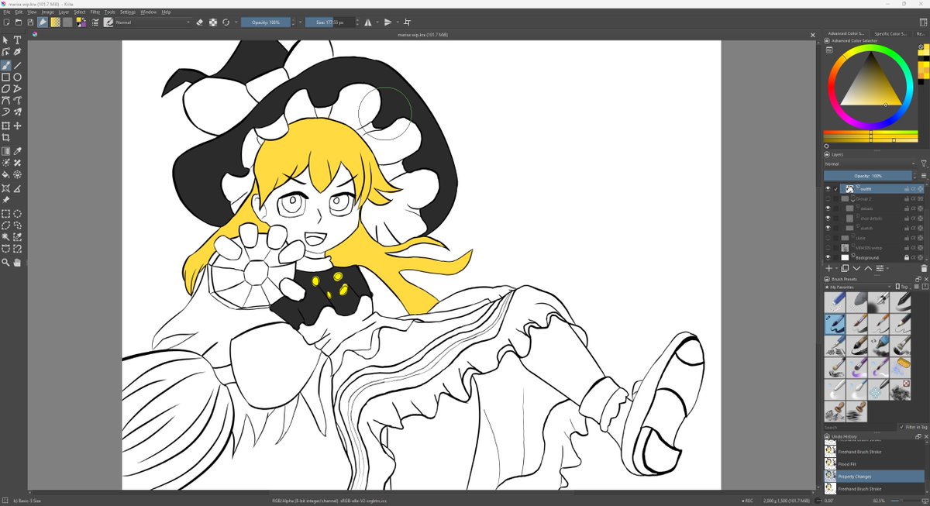Select the Freehand Brush tool
930x506 pixels.
click(x=5, y=66)
